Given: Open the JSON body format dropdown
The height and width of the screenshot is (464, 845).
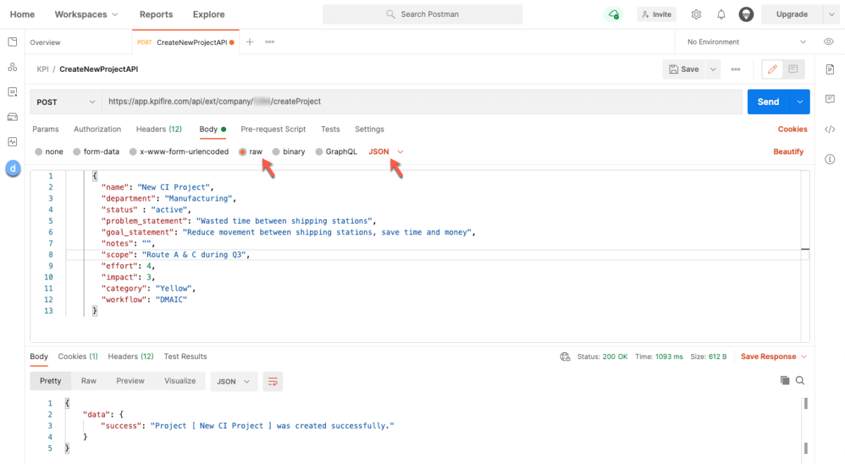Looking at the screenshot, I should coord(384,151).
